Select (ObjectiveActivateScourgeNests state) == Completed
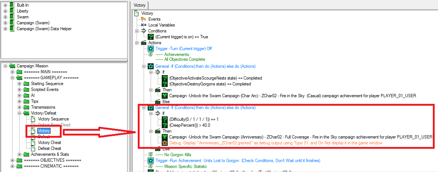Screen dimensions: 438x172 tap(216, 78)
